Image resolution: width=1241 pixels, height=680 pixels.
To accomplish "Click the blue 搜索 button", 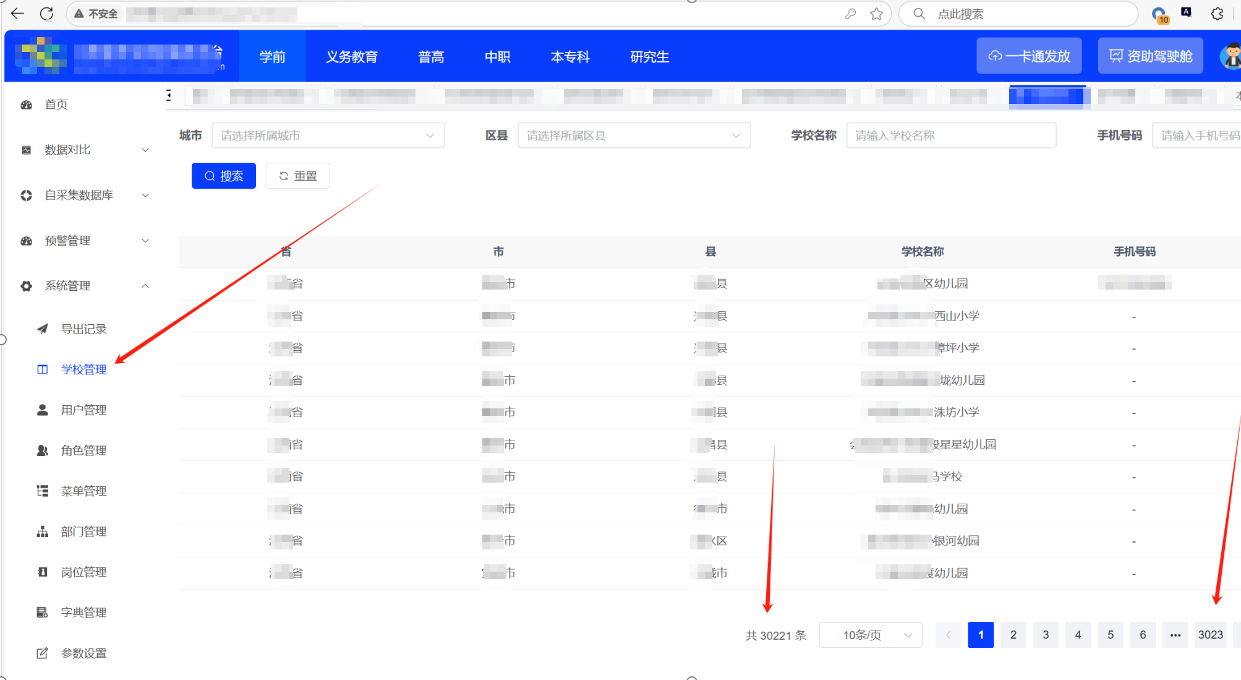I will (223, 176).
